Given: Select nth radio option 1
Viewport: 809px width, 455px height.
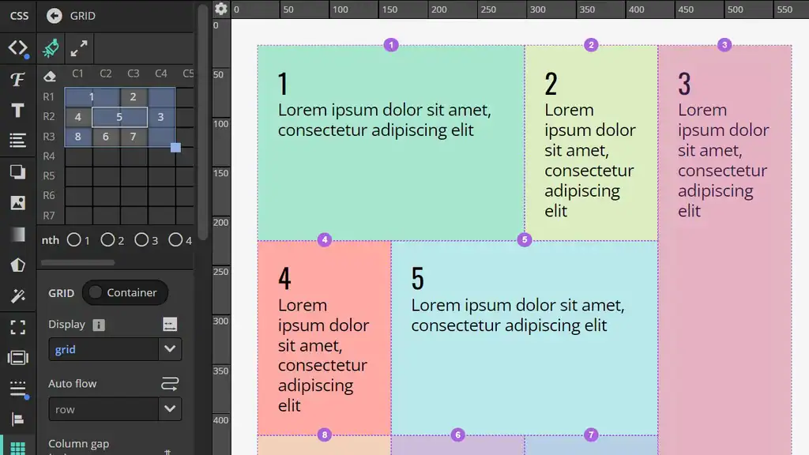Looking at the screenshot, I should click(x=73, y=239).
